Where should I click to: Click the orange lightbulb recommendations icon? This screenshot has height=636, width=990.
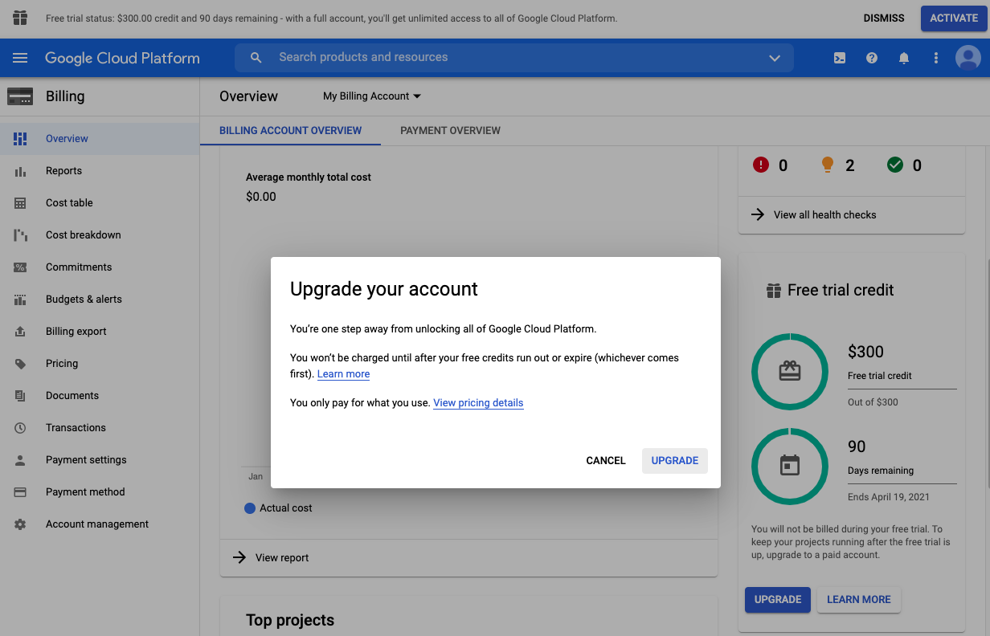(x=828, y=165)
